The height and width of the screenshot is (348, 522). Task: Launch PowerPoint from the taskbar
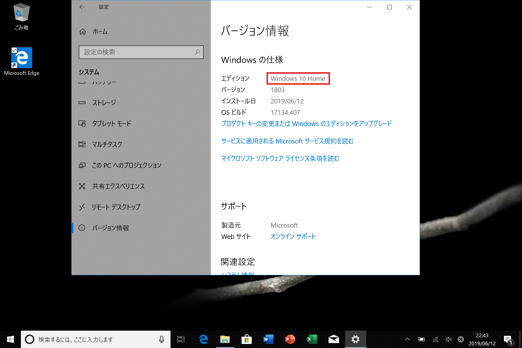[290, 339]
